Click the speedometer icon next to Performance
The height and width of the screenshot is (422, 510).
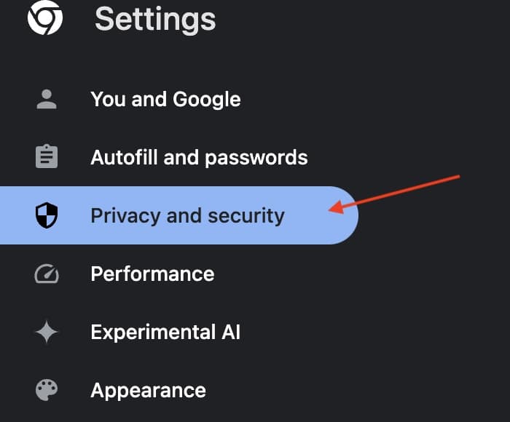click(47, 274)
